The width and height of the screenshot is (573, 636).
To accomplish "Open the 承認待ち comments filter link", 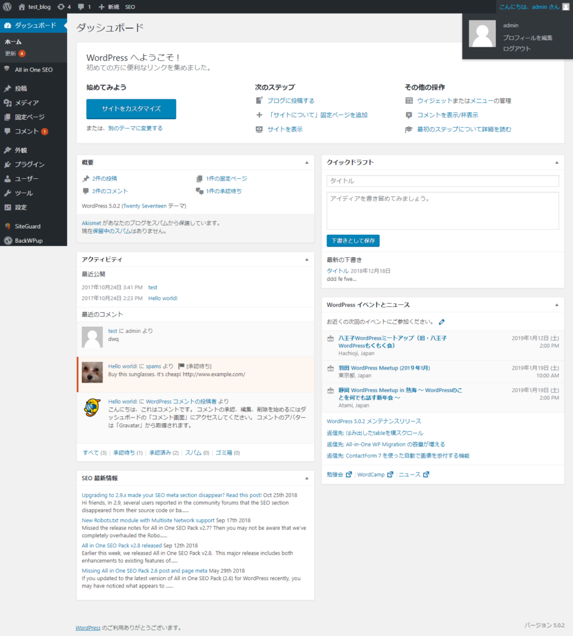I will click(x=127, y=453).
